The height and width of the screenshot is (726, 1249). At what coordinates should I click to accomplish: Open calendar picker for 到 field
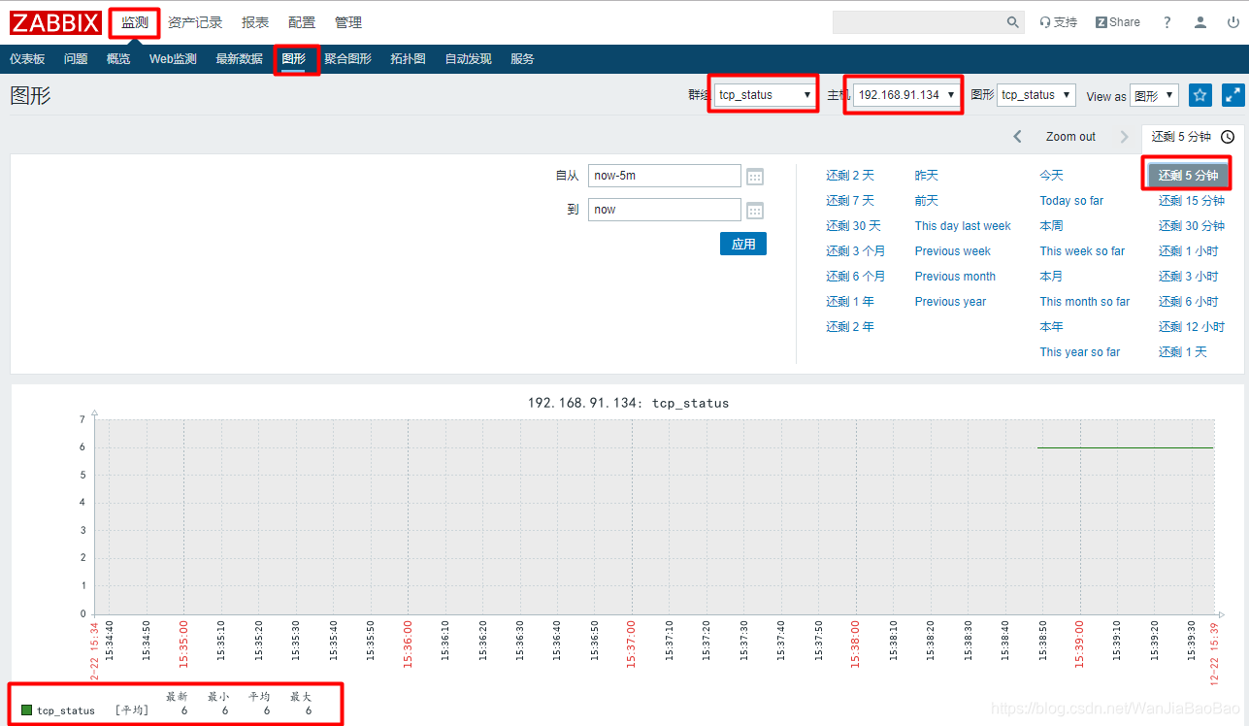point(755,211)
